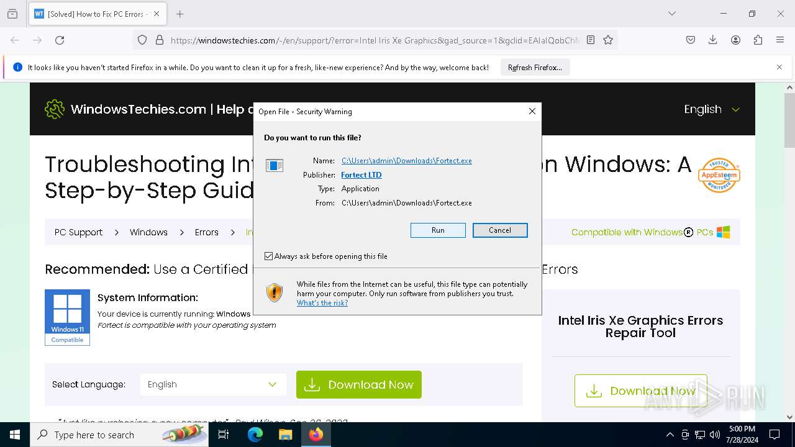Screen dimensions: 795x447
Task: Click the WindowsTechies gear logo
Action: tap(55, 109)
